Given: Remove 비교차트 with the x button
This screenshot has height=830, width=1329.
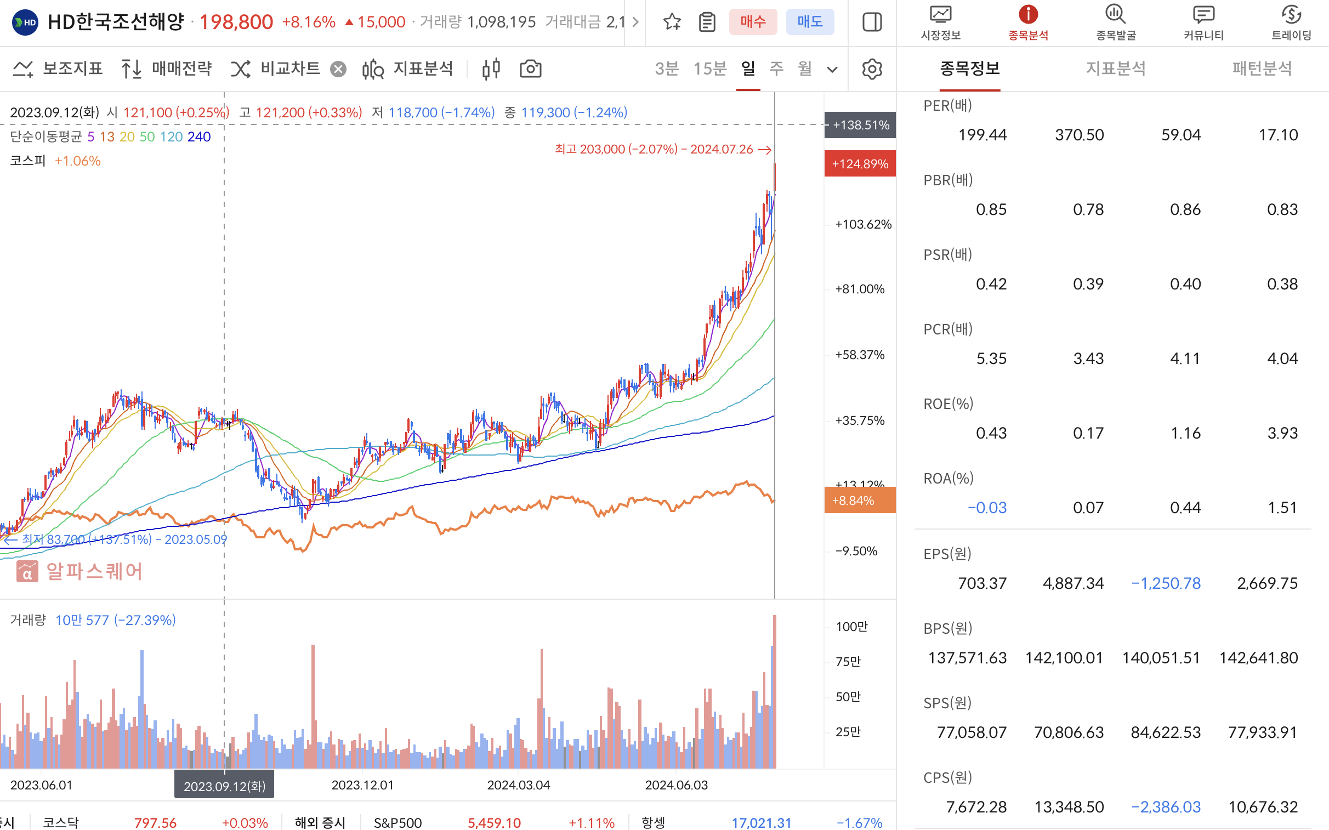Looking at the screenshot, I should click(x=338, y=69).
